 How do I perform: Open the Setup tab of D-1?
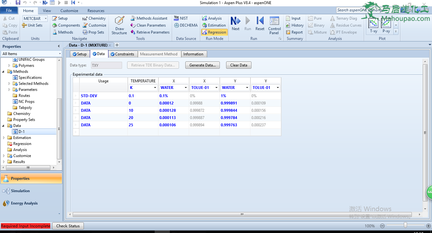coord(80,54)
